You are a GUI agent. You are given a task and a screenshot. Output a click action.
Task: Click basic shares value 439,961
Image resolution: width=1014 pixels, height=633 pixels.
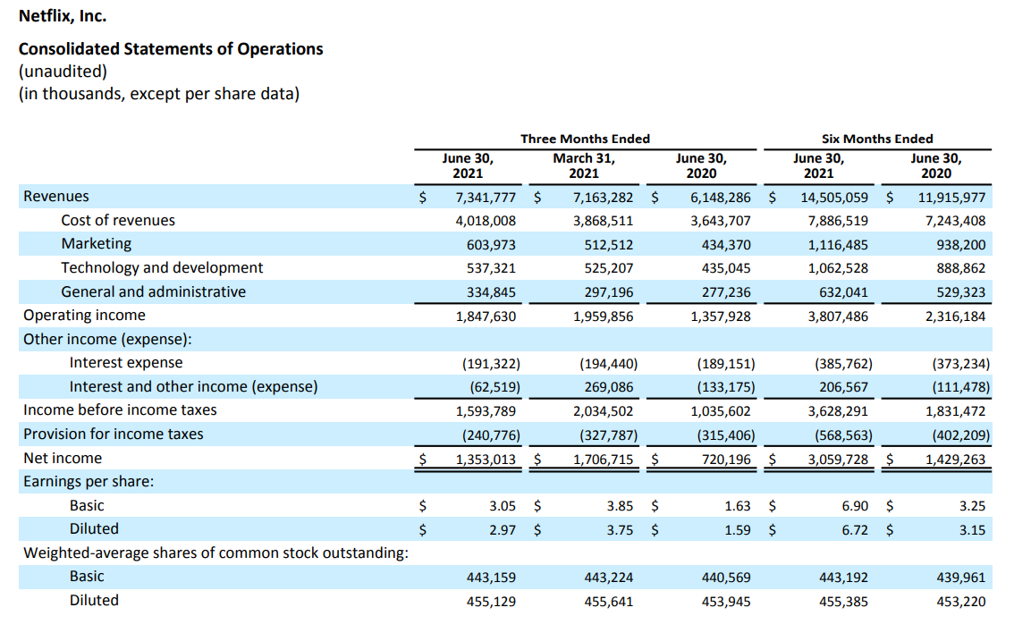(x=961, y=578)
